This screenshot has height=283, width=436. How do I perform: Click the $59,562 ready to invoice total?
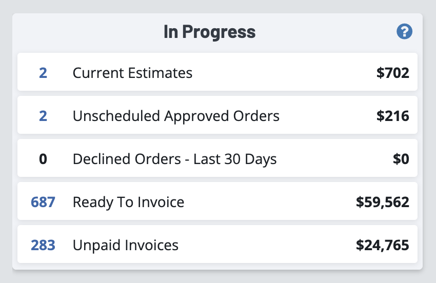382,202
